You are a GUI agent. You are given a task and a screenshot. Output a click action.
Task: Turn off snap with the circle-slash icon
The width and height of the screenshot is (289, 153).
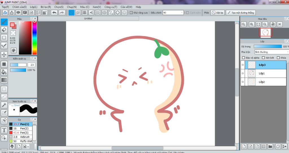tap(71, 13)
